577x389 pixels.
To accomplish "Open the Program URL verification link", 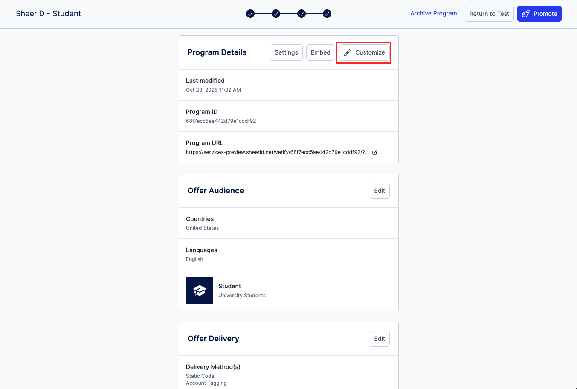I will click(277, 152).
